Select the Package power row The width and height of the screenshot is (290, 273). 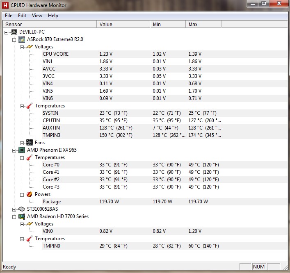pos(52,202)
